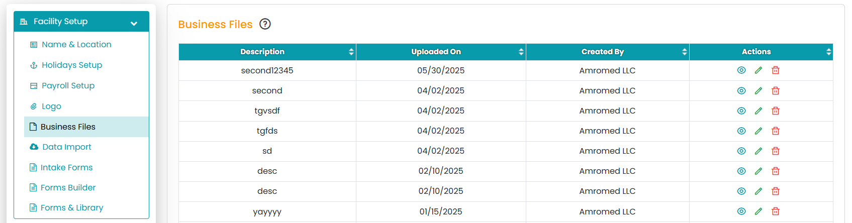Delete the first desc file dated 02/10/2025
The height and width of the screenshot is (223, 852).
[776, 171]
